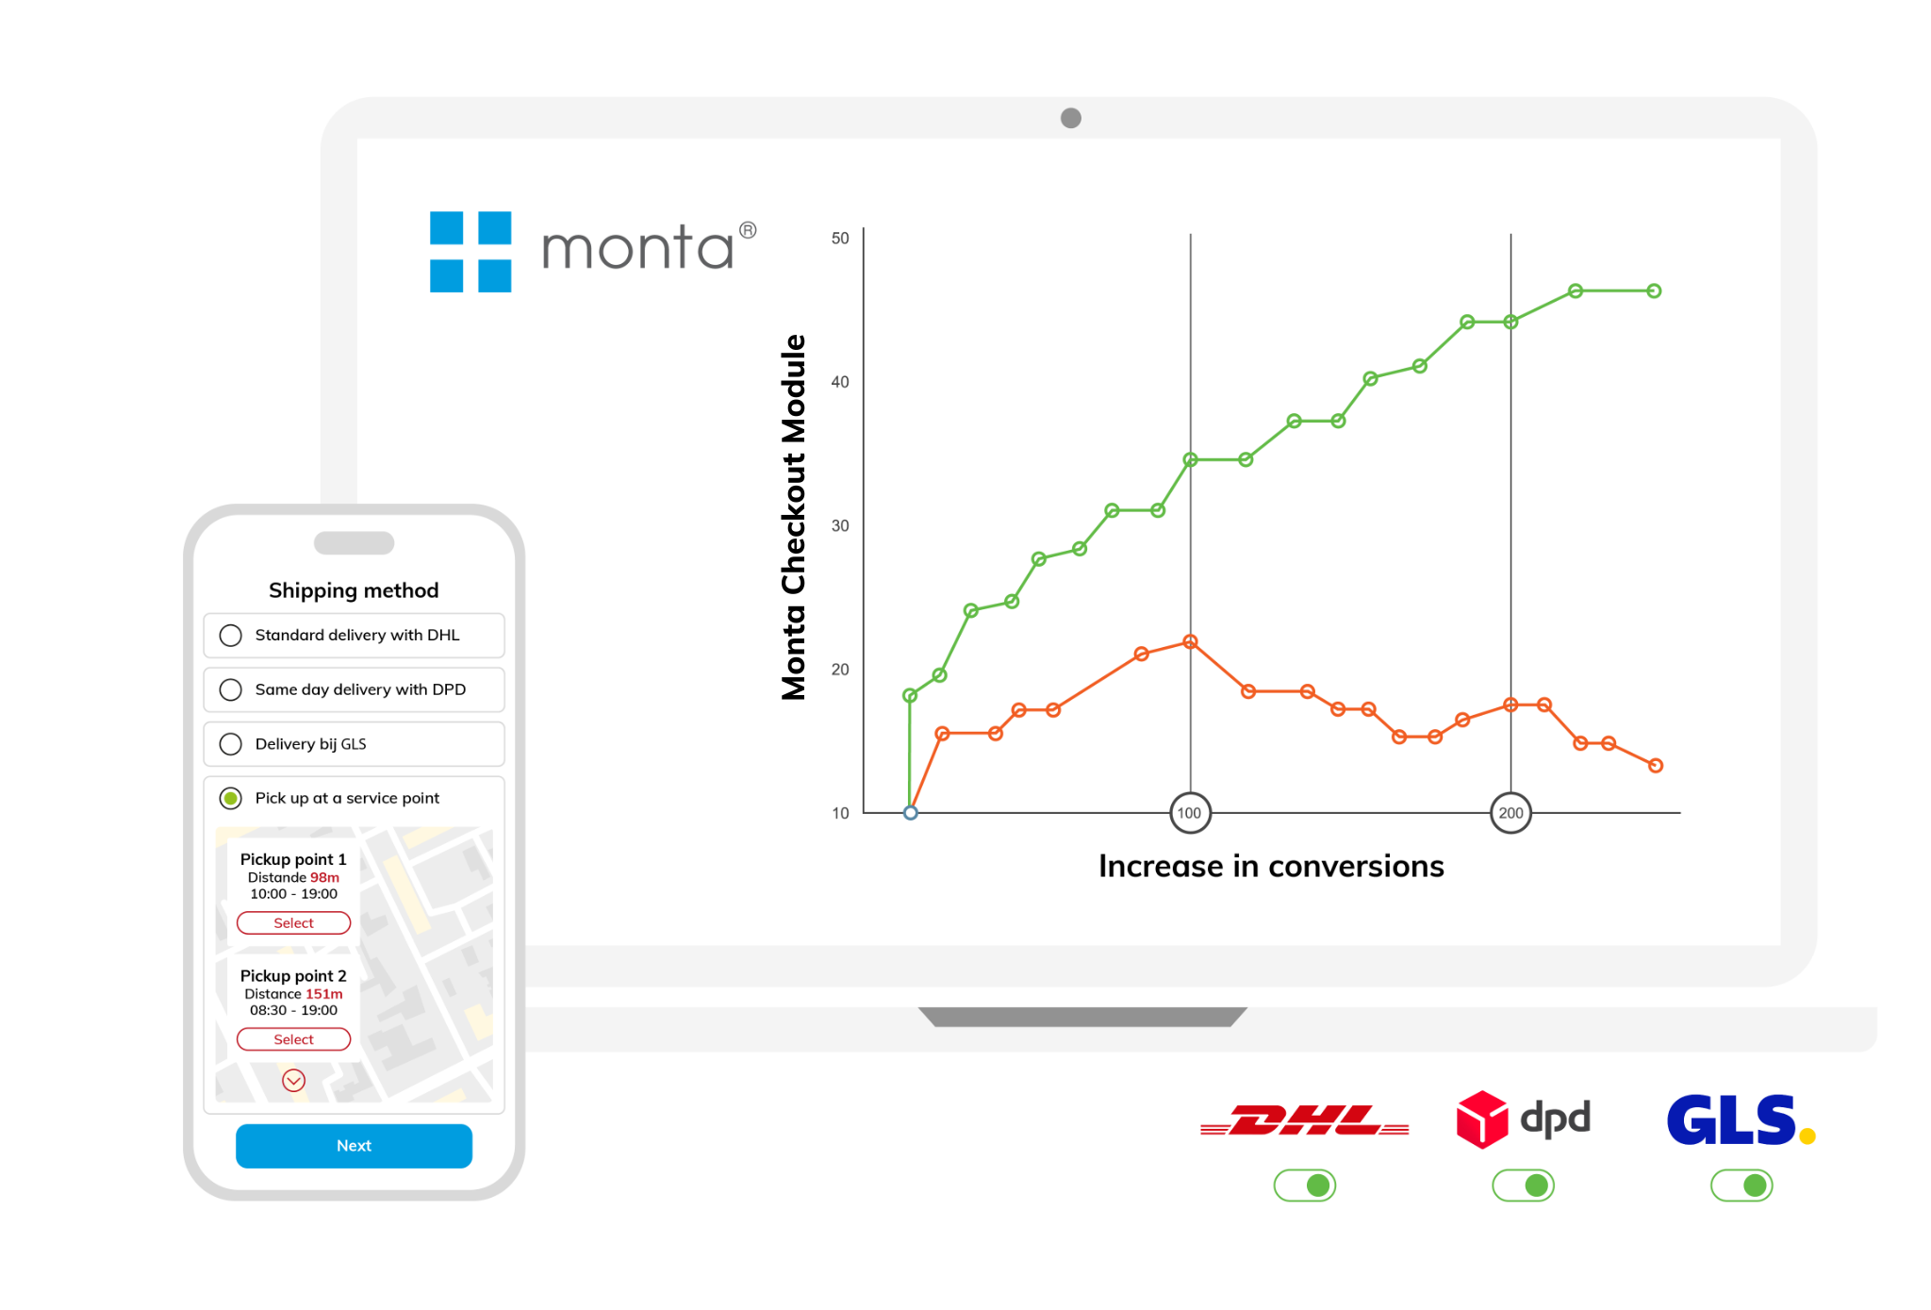The image size is (1931, 1310).
Task: Click Select button for Pickup point 2
Action: (x=294, y=1039)
